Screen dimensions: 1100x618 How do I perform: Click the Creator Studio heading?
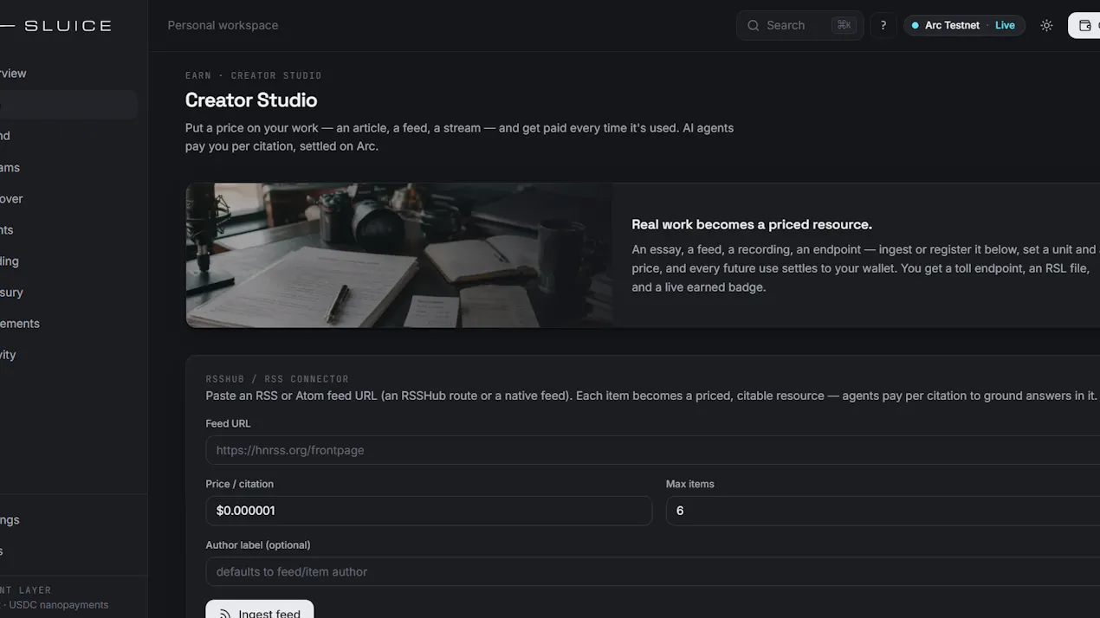[x=251, y=100]
